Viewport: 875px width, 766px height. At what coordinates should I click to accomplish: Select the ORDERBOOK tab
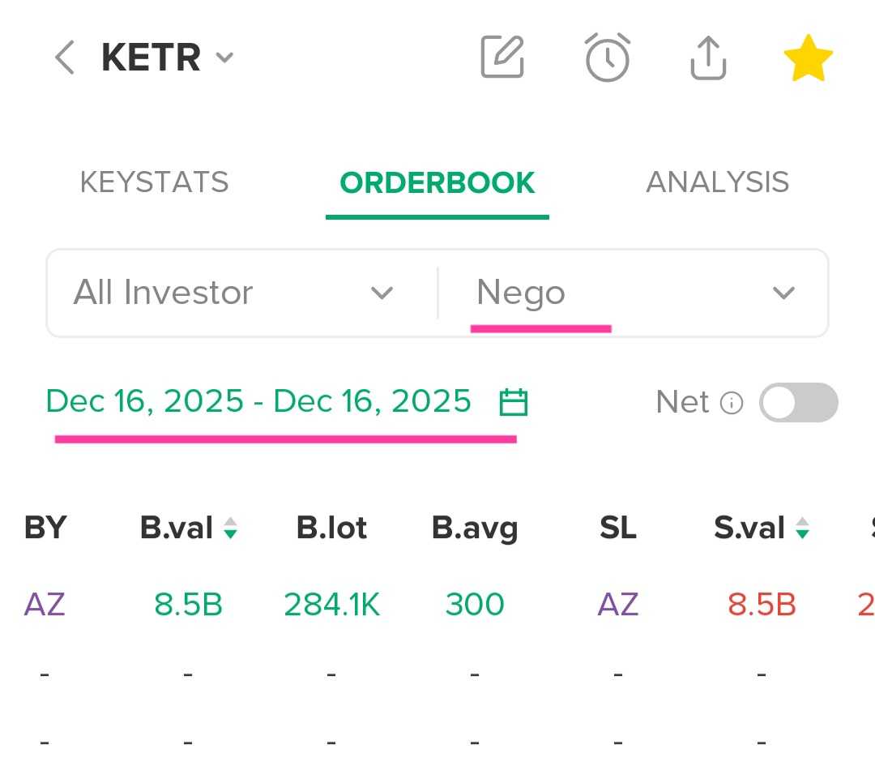pyautogui.click(x=437, y=182)
